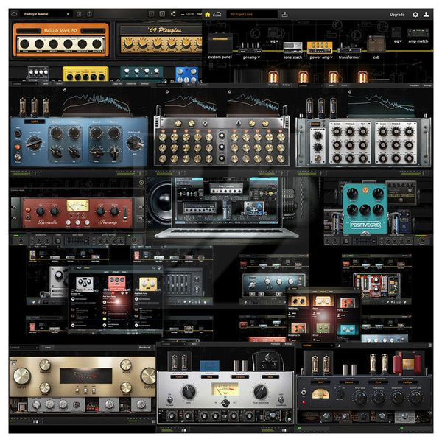Click the Positive Grid logo on teal pedal

pyautogui.click(x=365, y=225)
